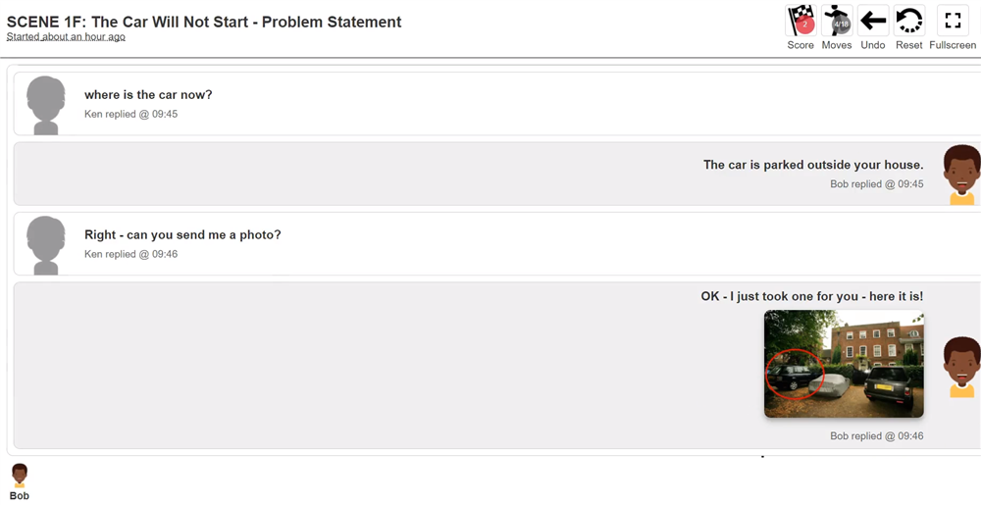Undo the last move with arrow icon

coord(873,21)
